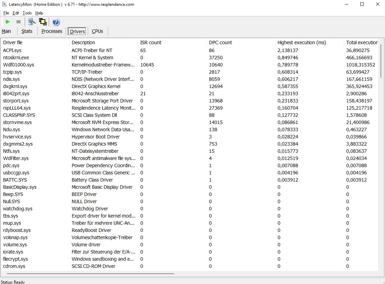Start monitoring with the green play icon
This screenshot has width=385, height=284.
tap(8, 22)
